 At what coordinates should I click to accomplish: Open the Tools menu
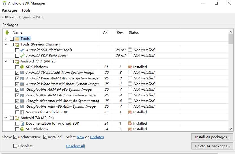26,10
